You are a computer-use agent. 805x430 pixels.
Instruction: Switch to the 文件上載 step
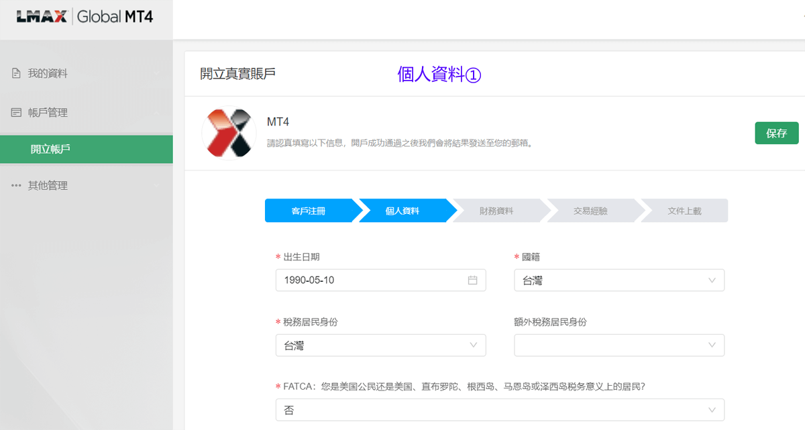[x=684, y=211]
